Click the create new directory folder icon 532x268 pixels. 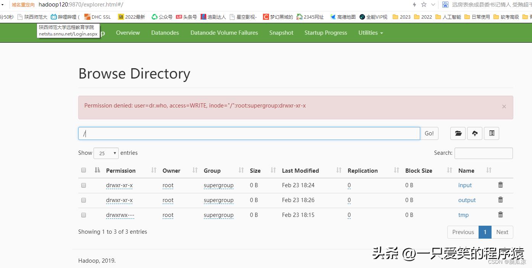coord(458,133)
